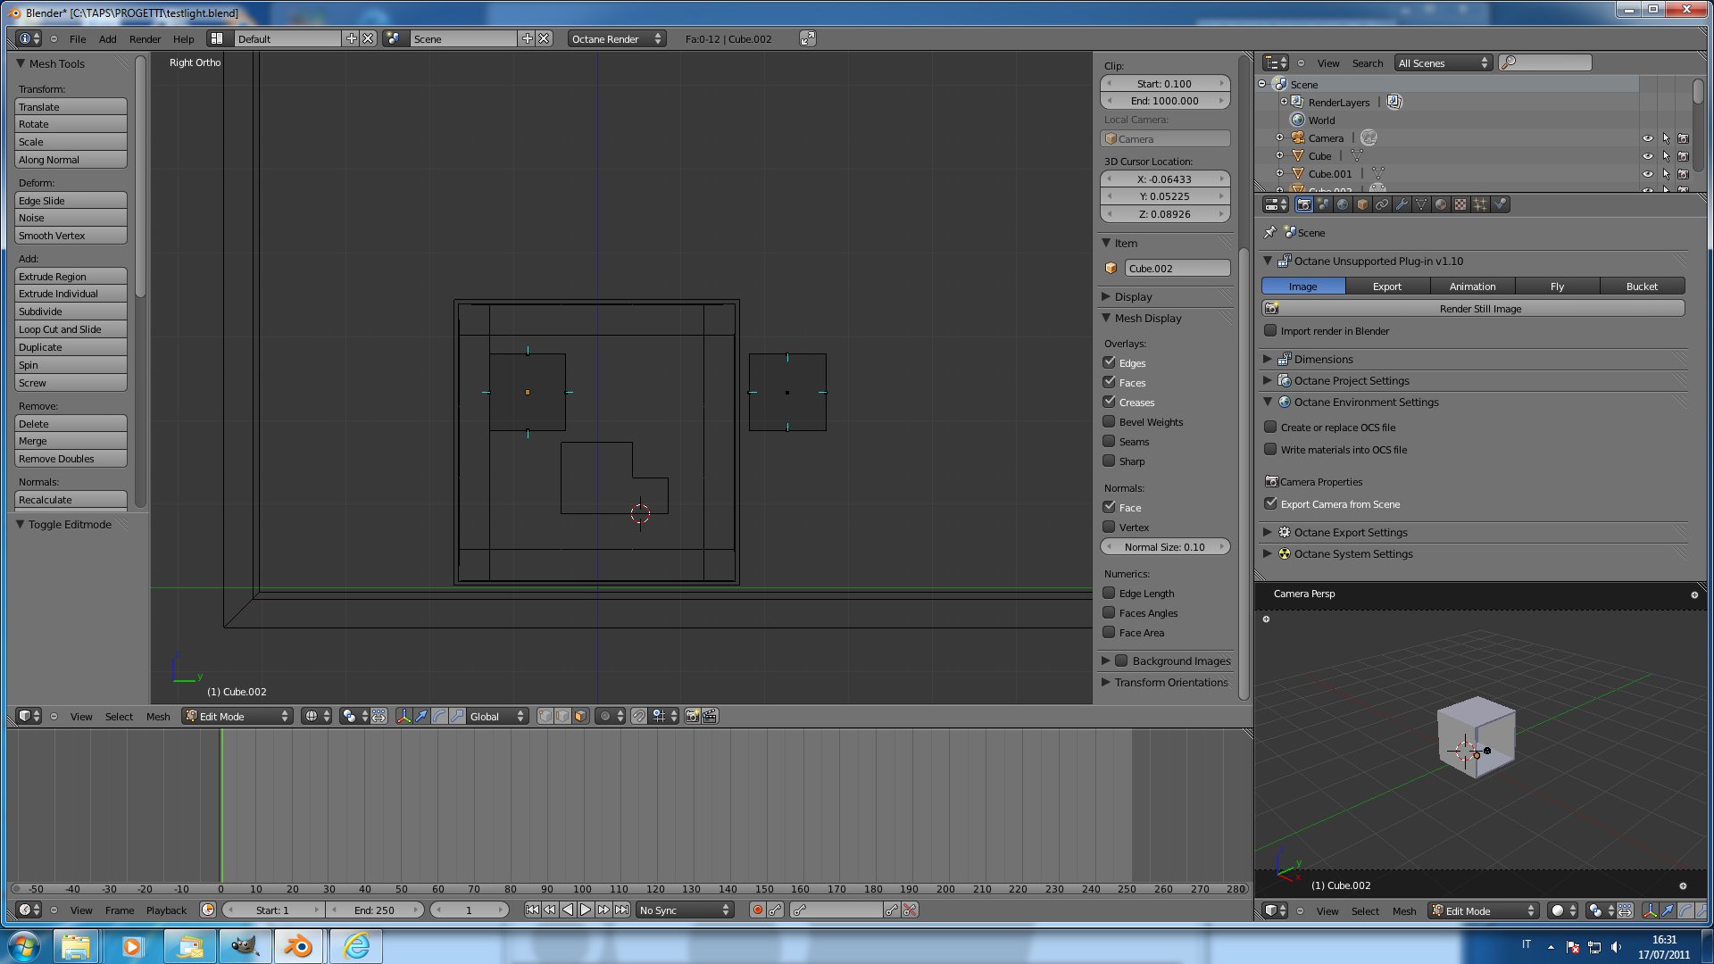
Task: Open the Texture properties tab
Action: click(1460, 204)
